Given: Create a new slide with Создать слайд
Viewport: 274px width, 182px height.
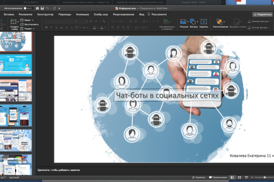Looking at the screenshot, I should 14,24.
